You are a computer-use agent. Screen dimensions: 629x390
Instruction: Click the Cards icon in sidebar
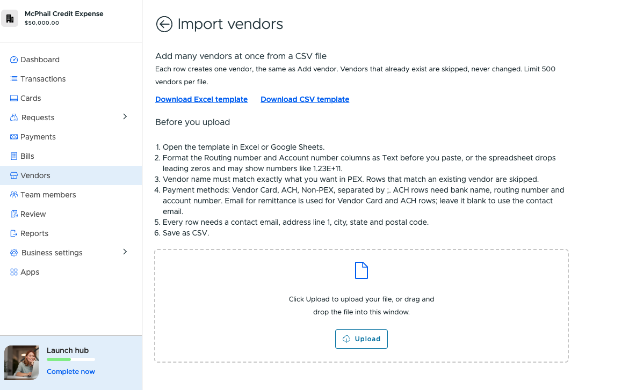coord(13,98)
